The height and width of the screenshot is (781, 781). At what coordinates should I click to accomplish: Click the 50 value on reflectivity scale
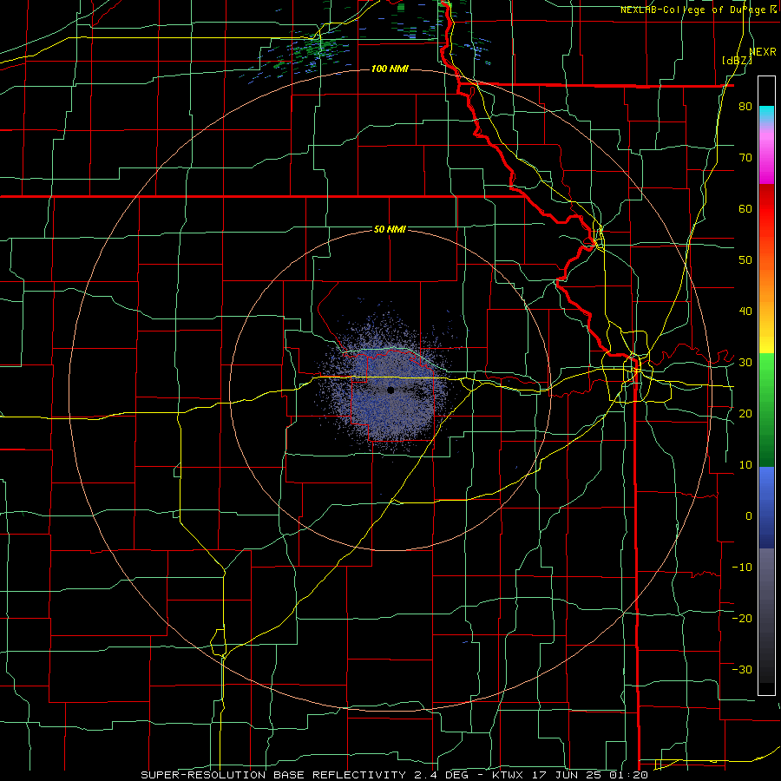point(745,260)
